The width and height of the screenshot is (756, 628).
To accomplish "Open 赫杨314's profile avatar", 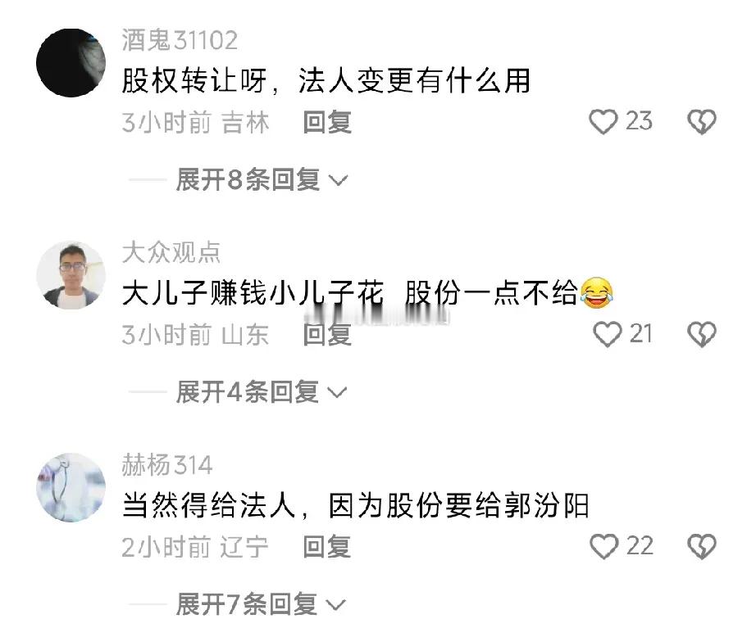I will coord(71,487).
